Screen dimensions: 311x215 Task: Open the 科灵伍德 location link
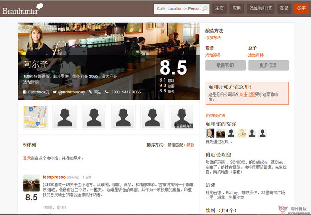coord(213,193)
